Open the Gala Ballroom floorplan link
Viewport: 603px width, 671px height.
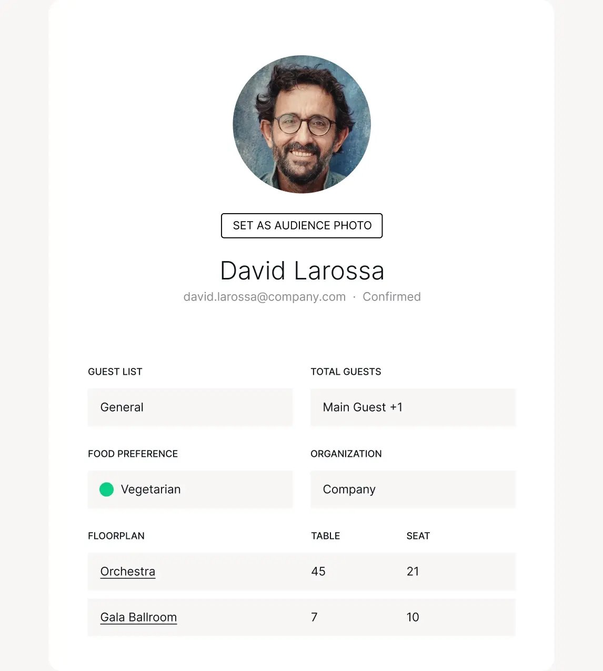tap(138, 617)
